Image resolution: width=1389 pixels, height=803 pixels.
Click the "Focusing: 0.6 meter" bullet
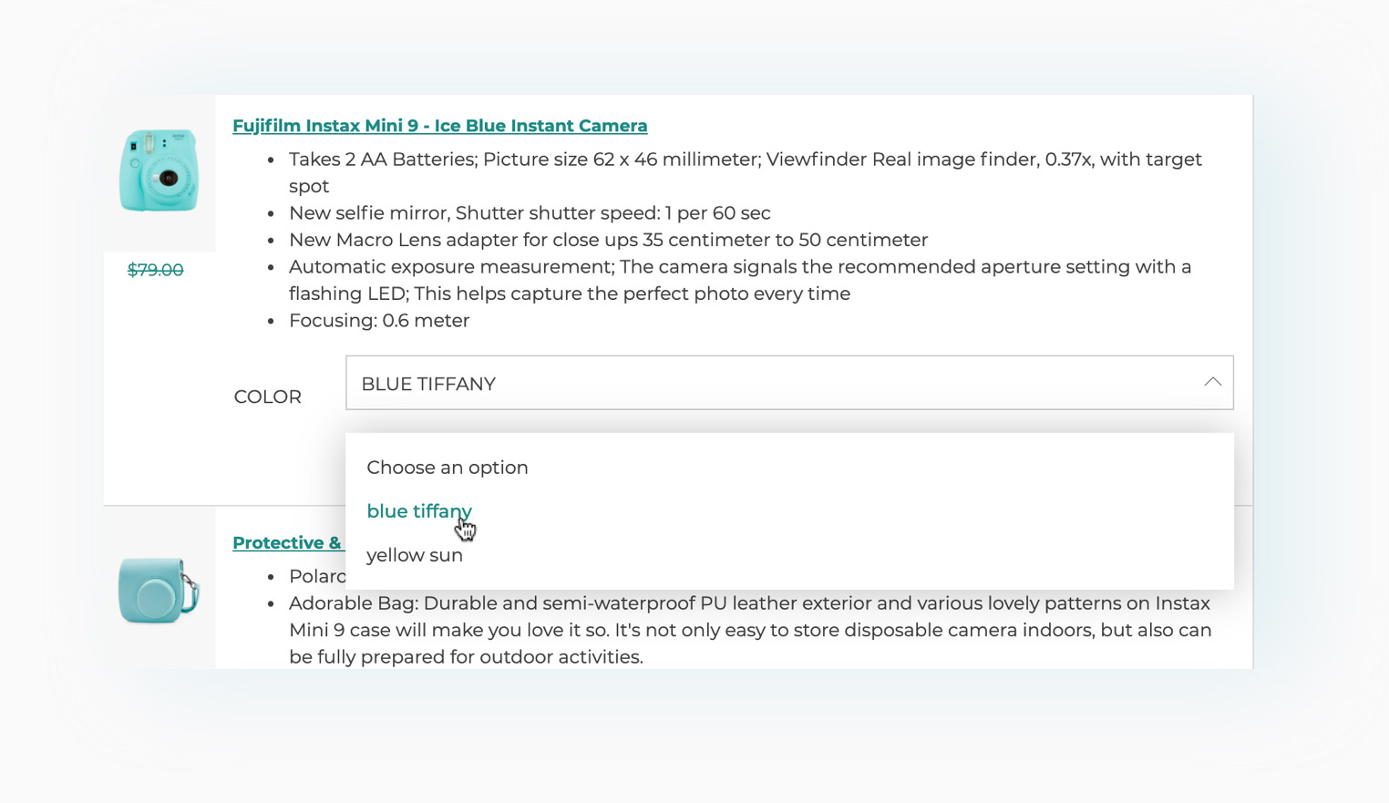[378, 321]
